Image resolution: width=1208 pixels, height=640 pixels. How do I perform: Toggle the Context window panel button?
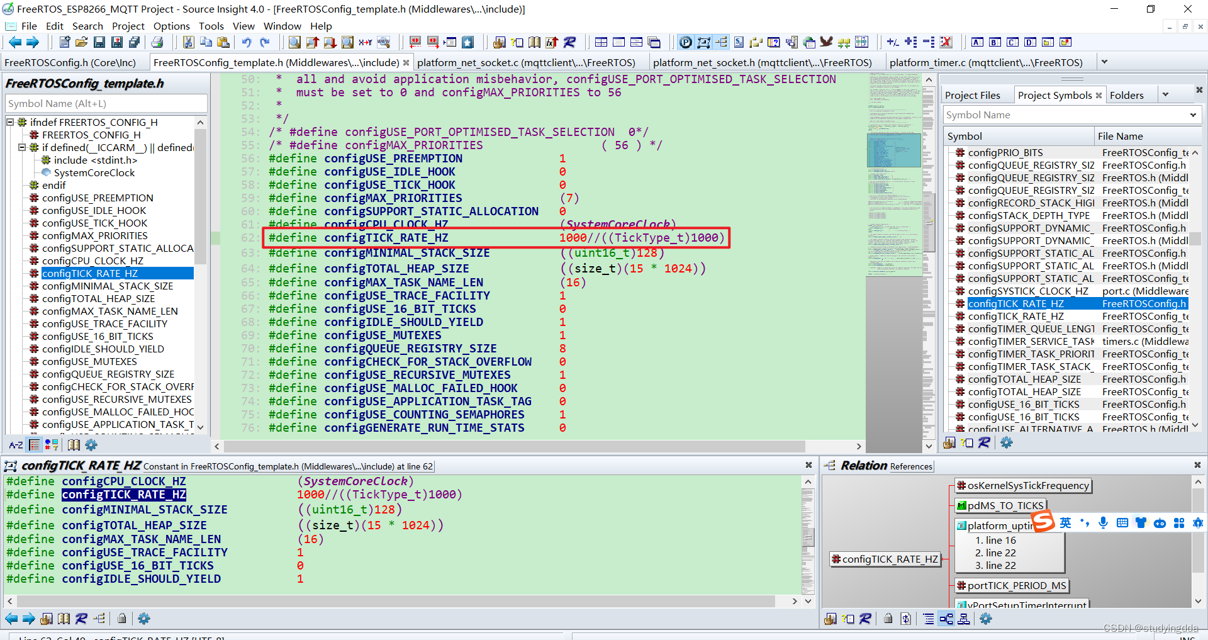[704, 42]
